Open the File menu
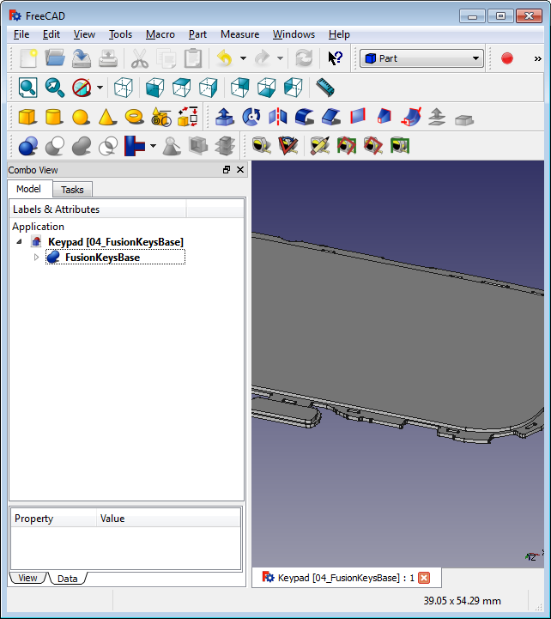Viewport: 551px width, 619px height. [x=21, y=34]
